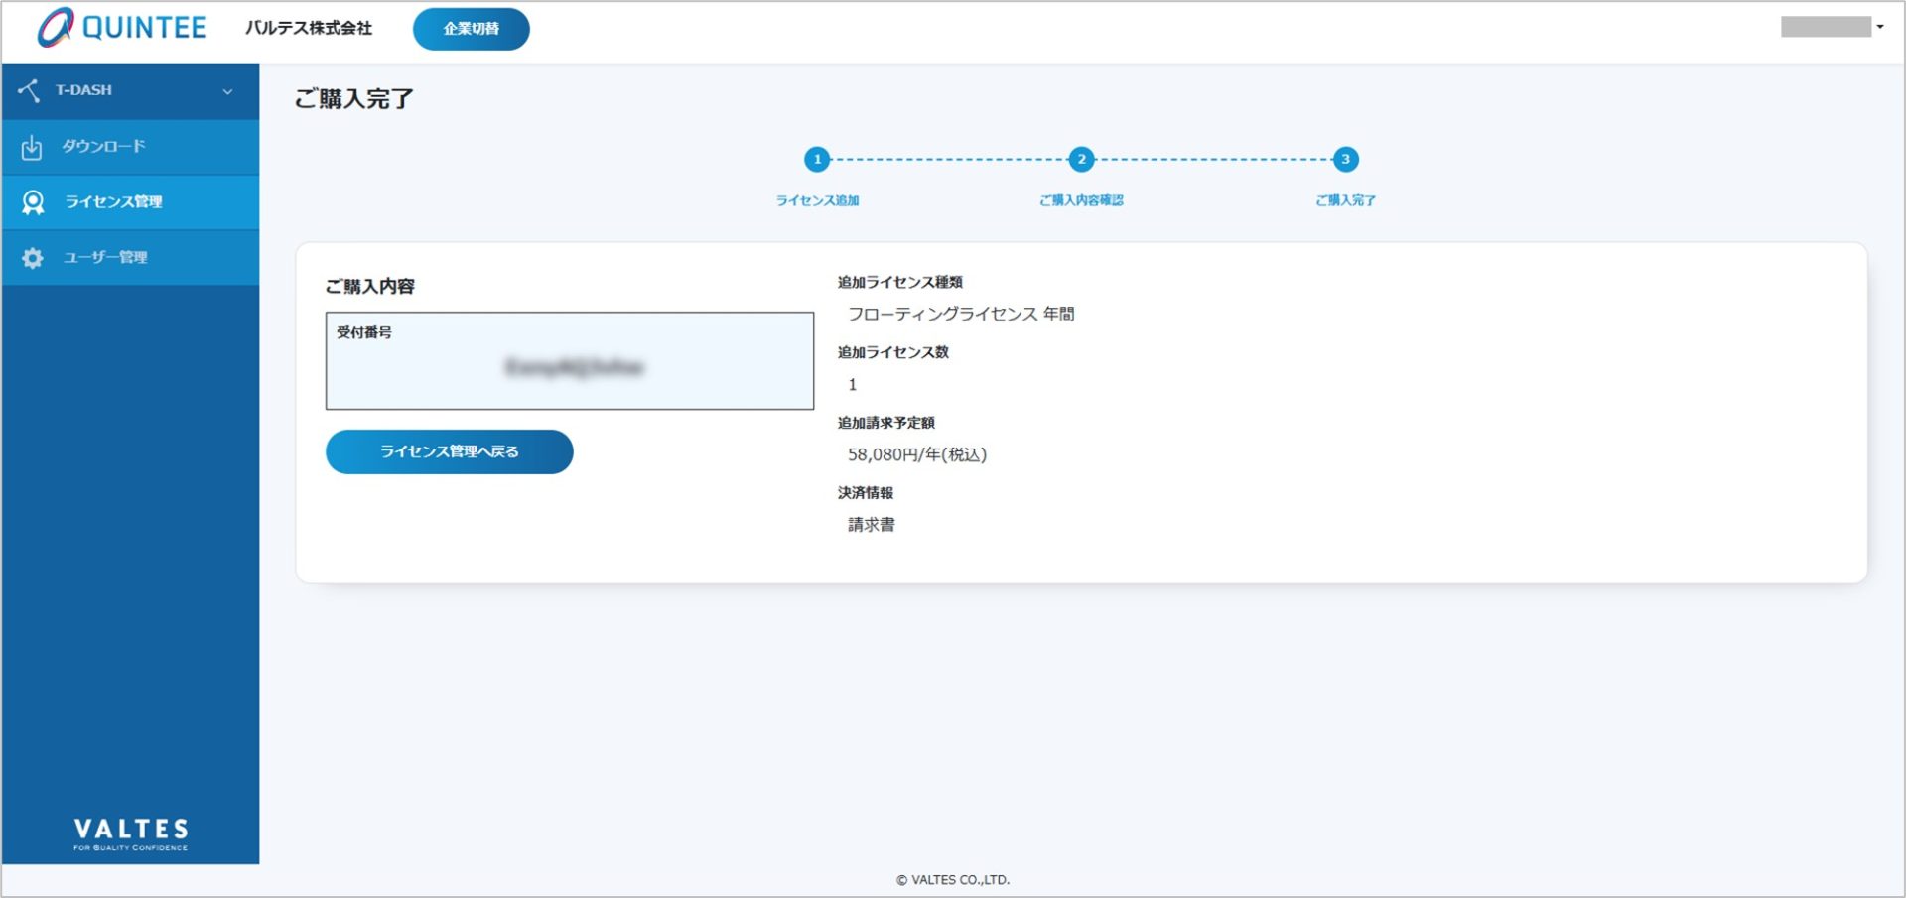Click the ライセンス追加 step label
This screenshot has width=1906, height=898.
(817, 200)
